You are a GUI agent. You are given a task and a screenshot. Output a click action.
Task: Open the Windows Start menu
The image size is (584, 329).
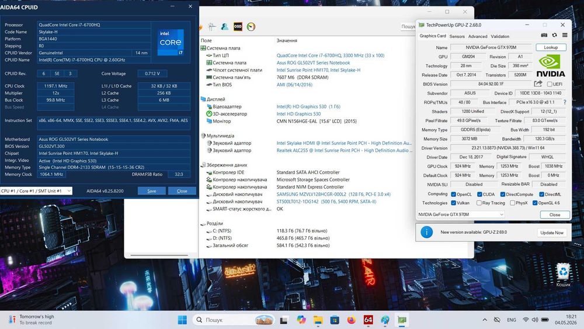coord(182,320)
